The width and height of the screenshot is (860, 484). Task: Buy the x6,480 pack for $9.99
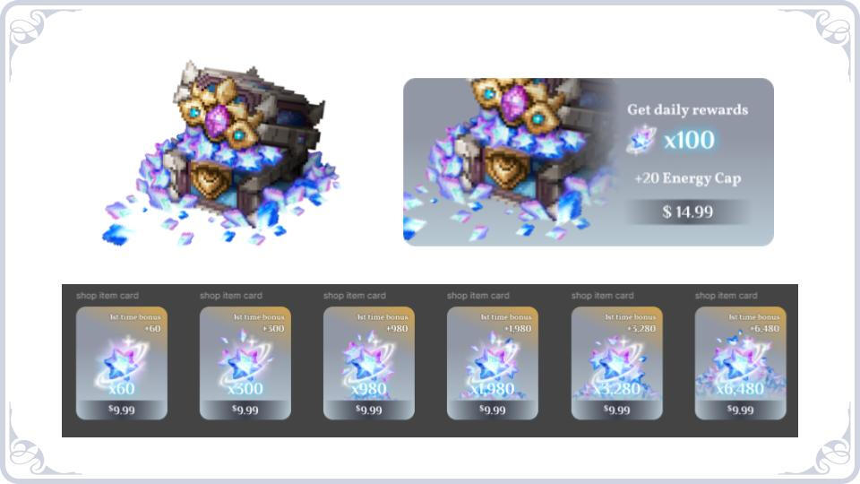[x=741, y=410]
